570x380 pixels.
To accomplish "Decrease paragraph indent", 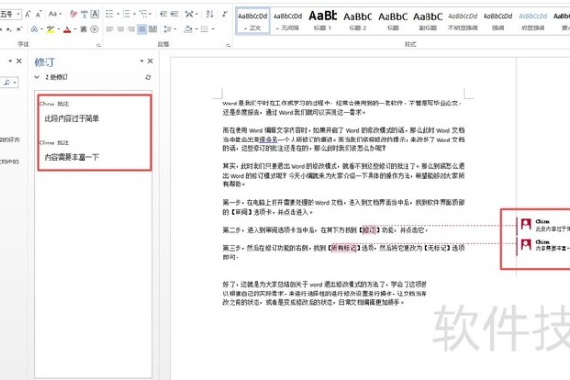I will tap(163, 14).
